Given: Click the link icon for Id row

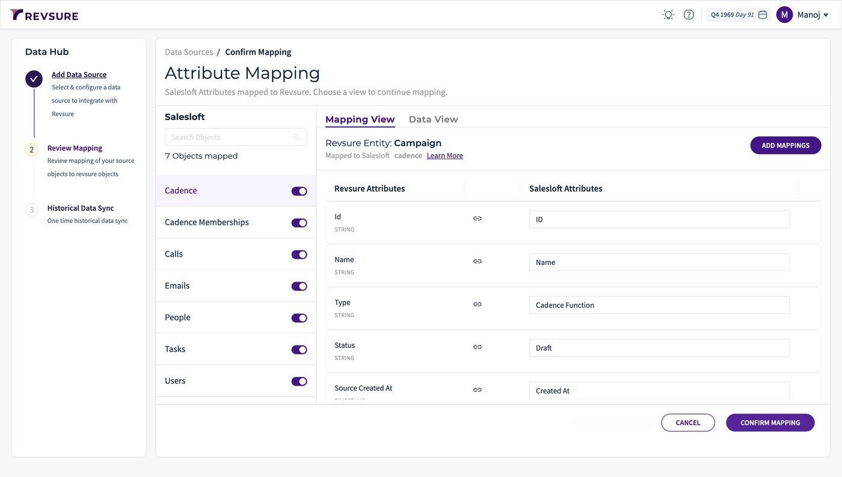Looking at the screenshot, I should [x=478, y=219].
